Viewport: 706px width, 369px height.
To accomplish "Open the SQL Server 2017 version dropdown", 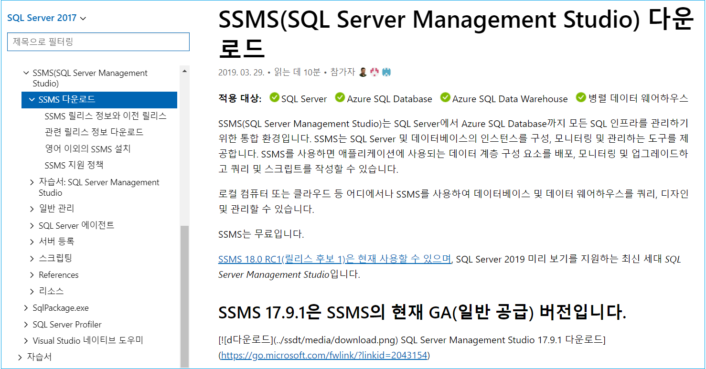I will [x=46, y=18].
